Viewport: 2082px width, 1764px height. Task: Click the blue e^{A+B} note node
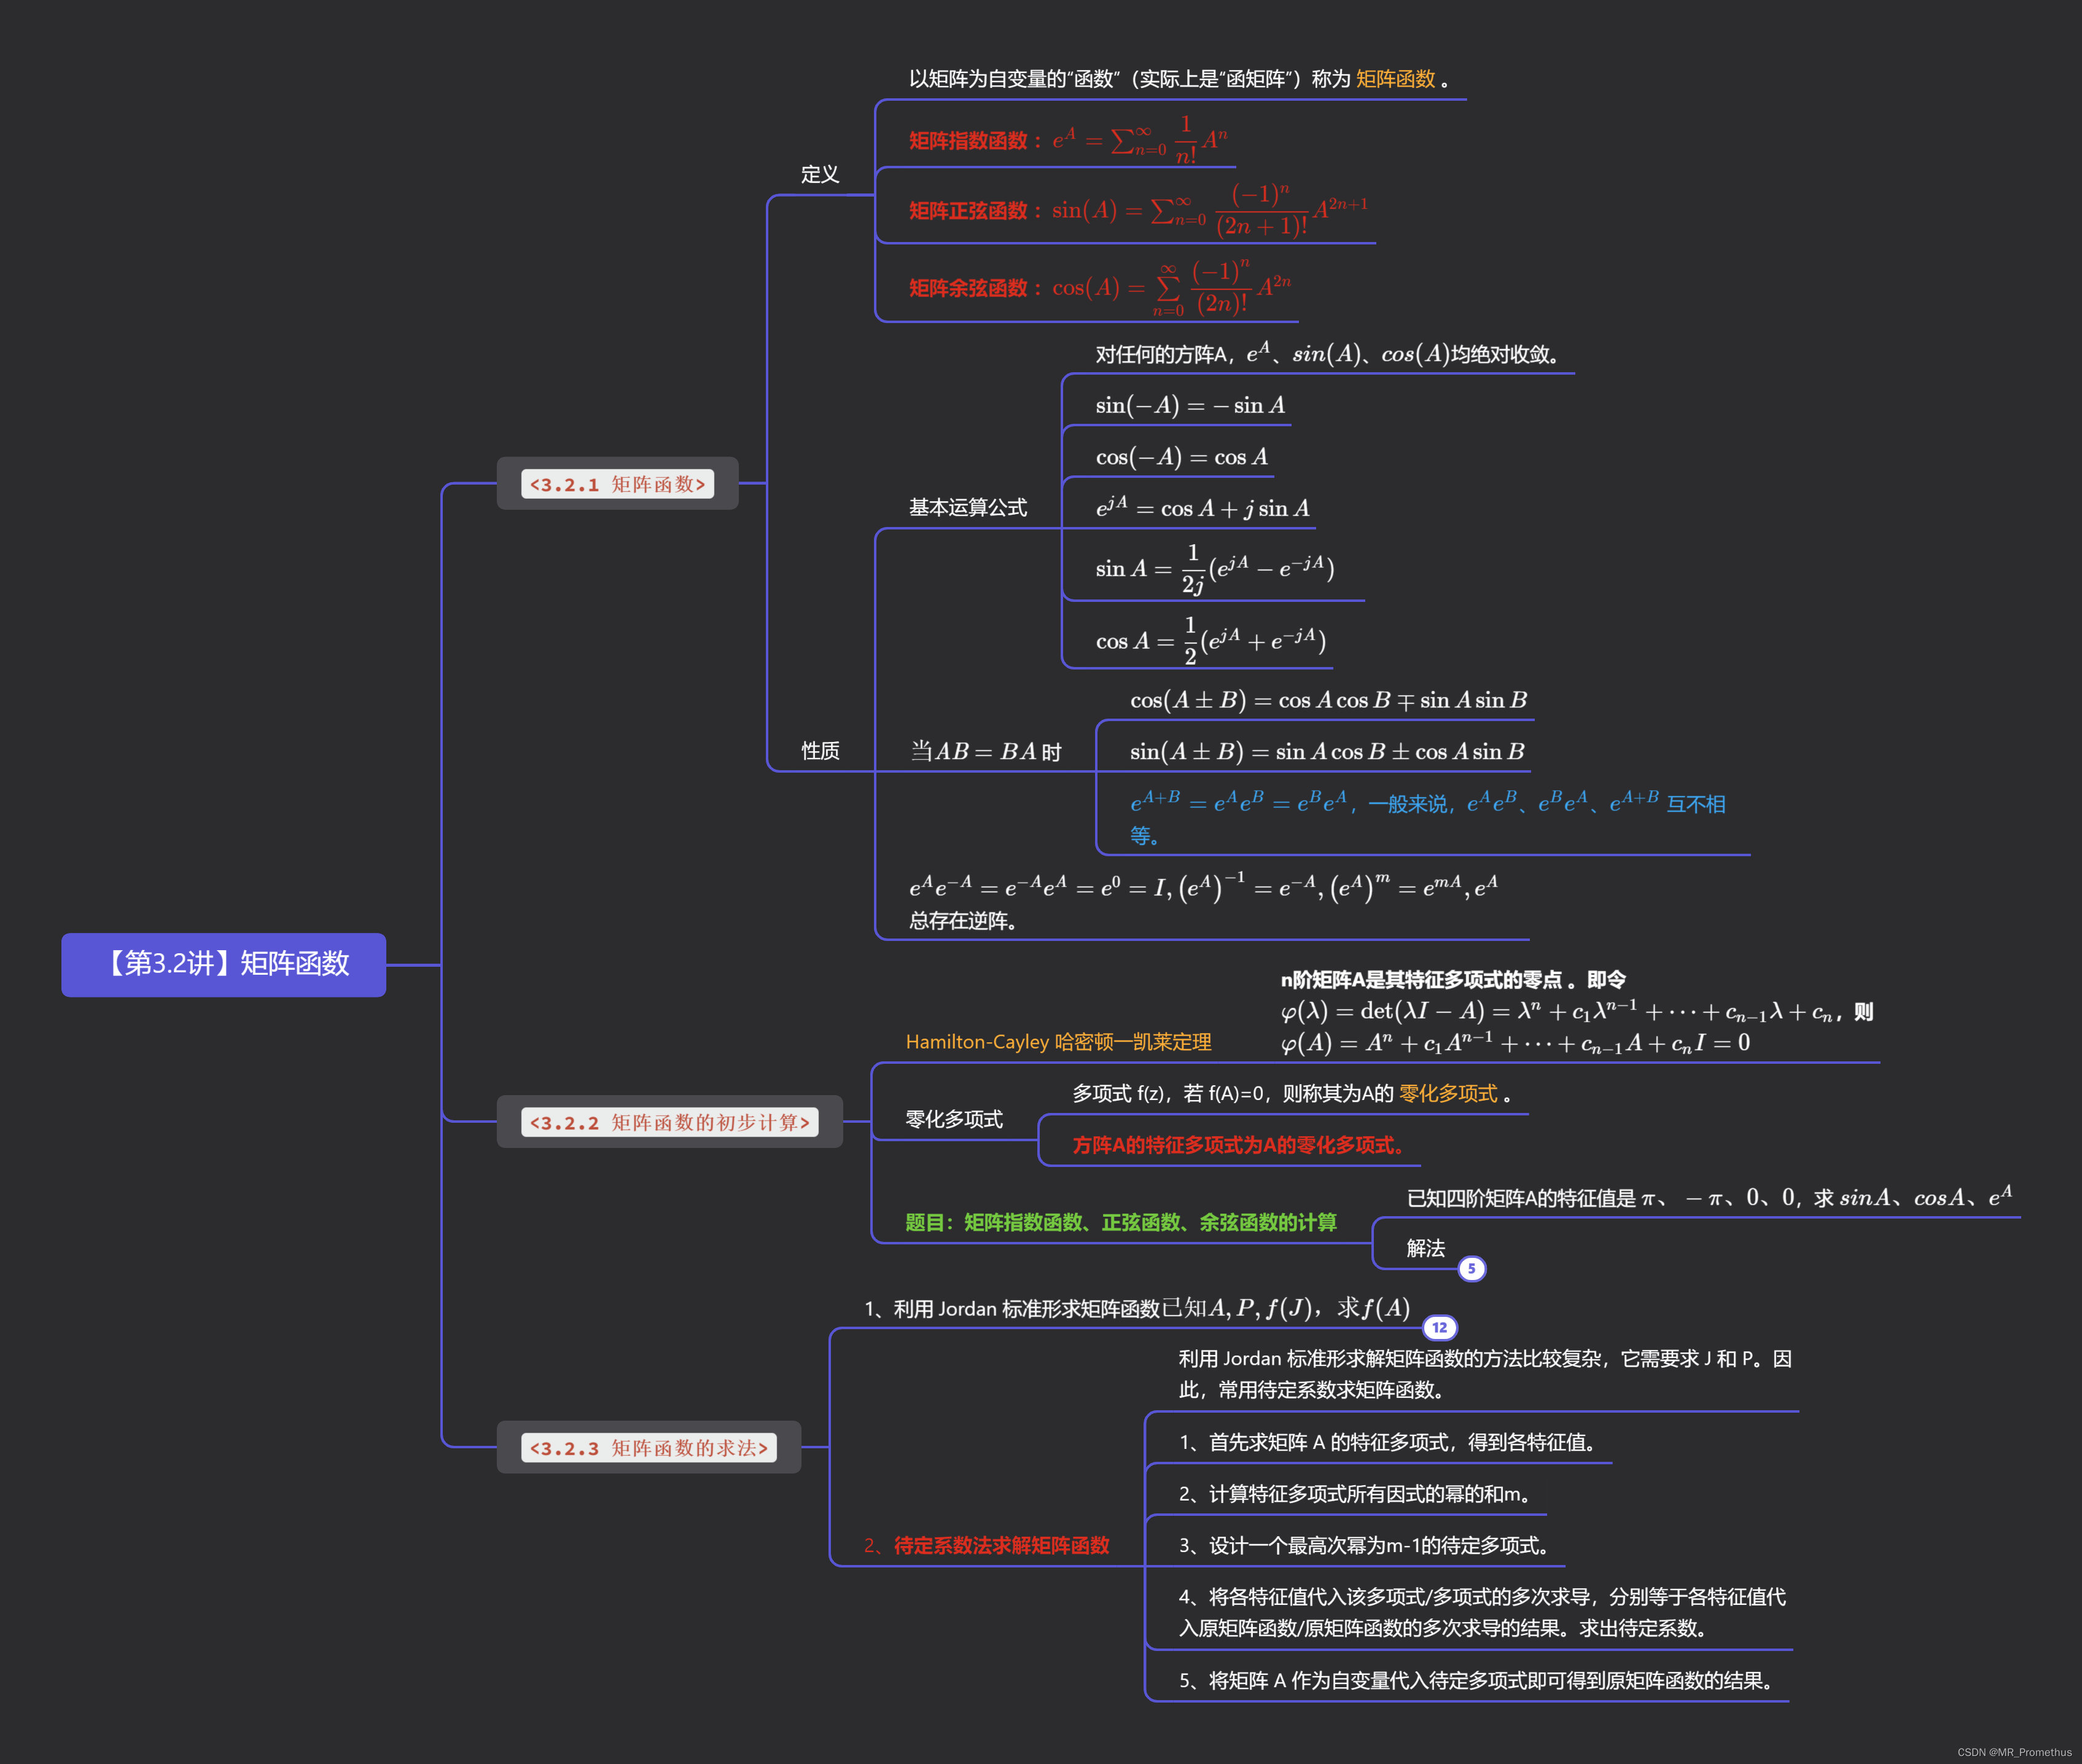[x=1427, y=818]
